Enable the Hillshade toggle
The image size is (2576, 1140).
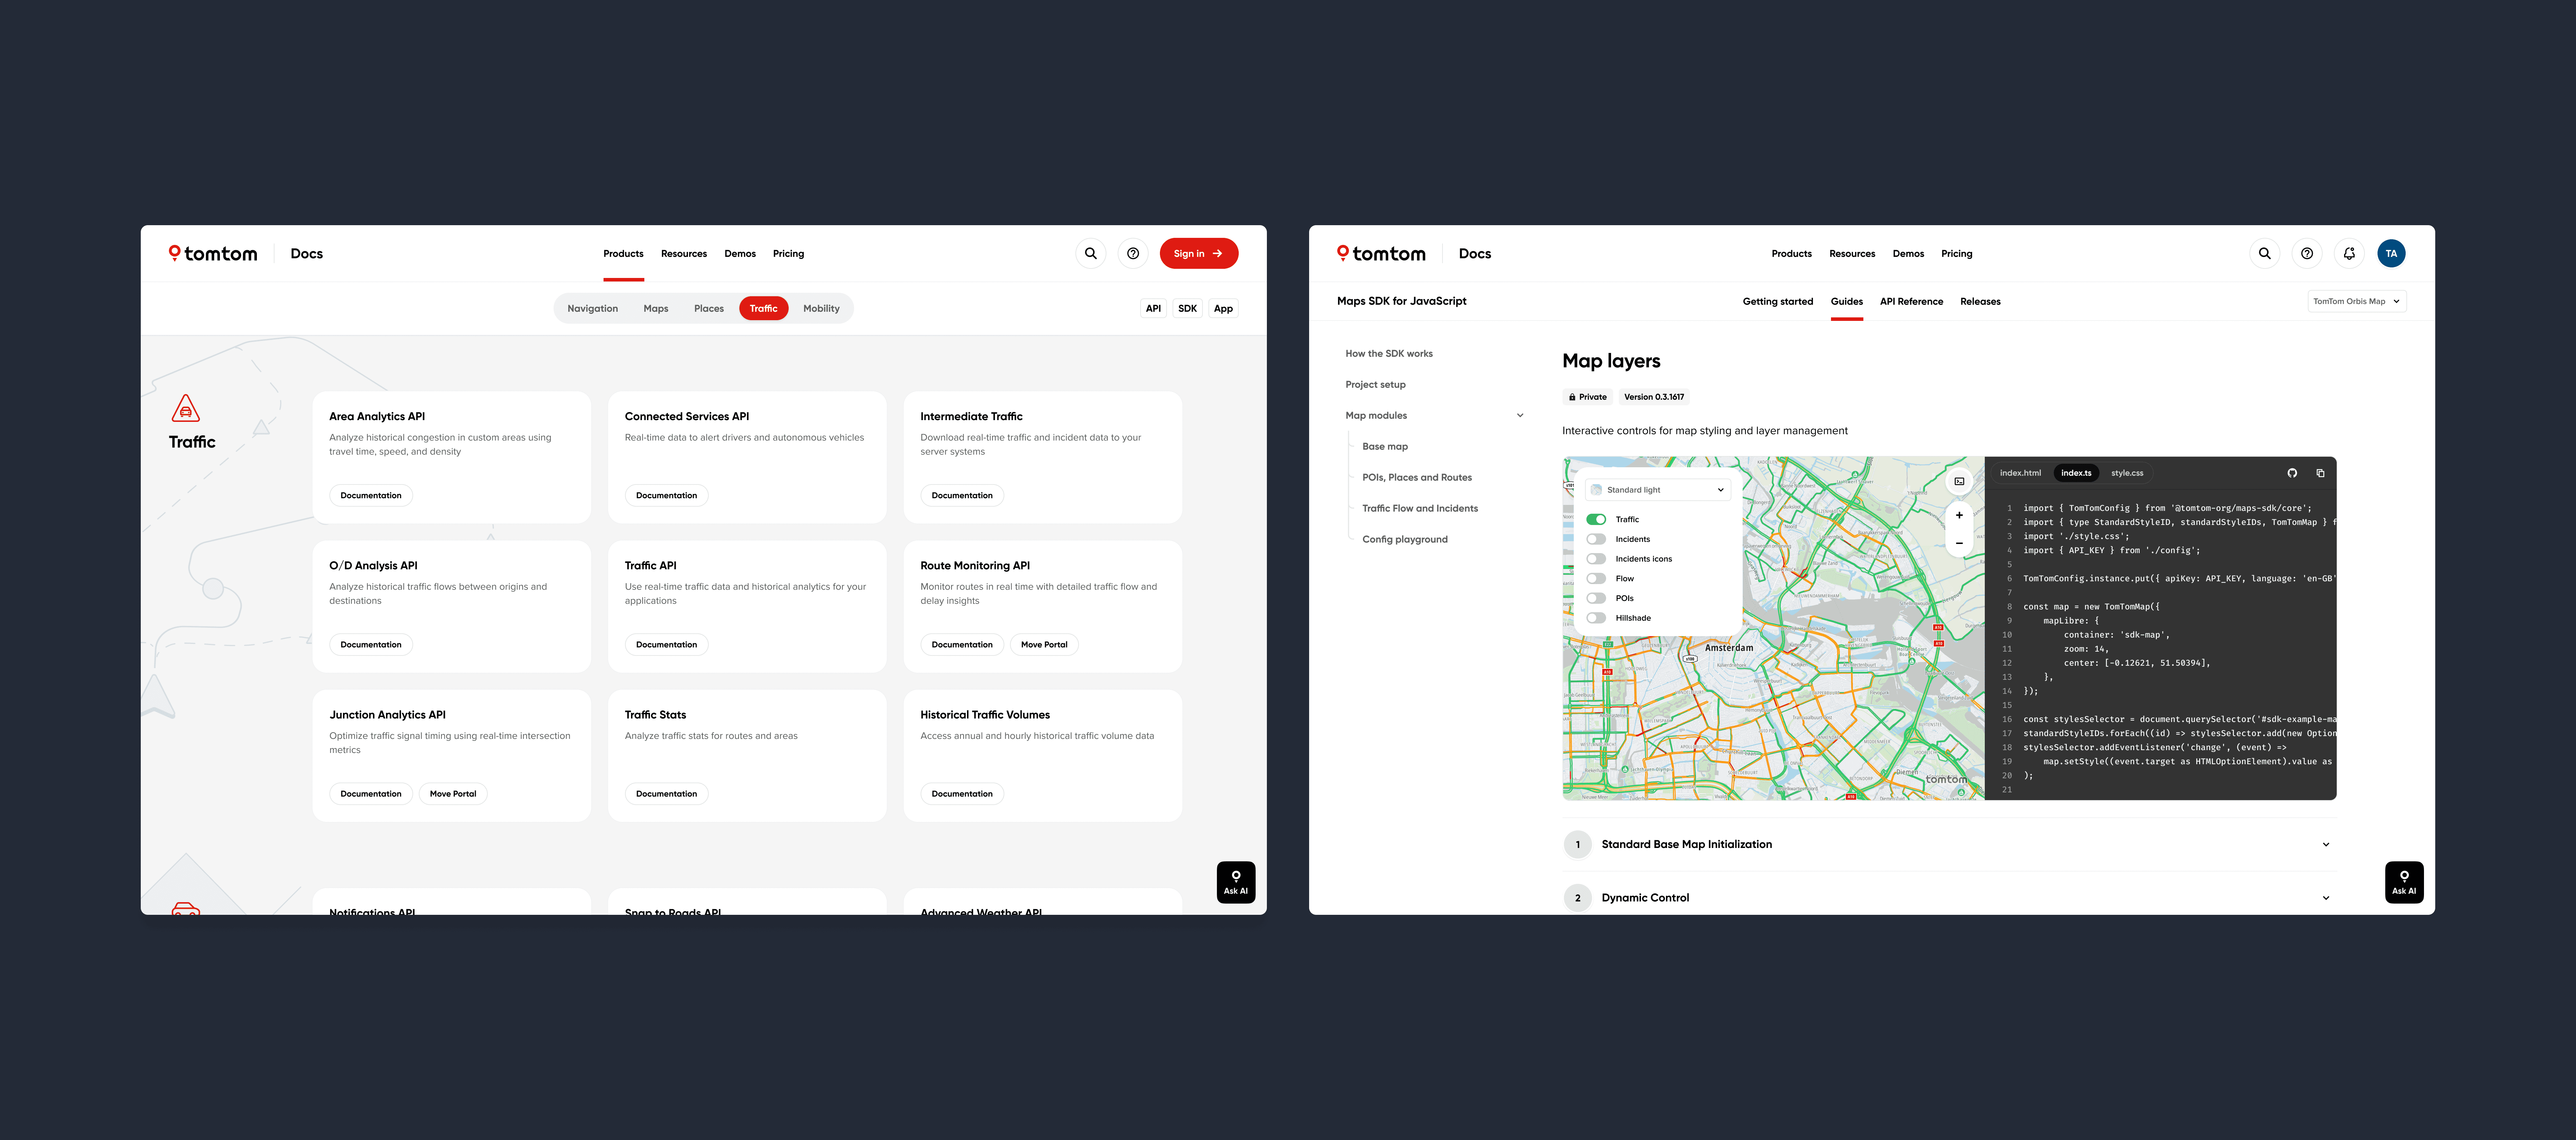[x=1596, y=618]
